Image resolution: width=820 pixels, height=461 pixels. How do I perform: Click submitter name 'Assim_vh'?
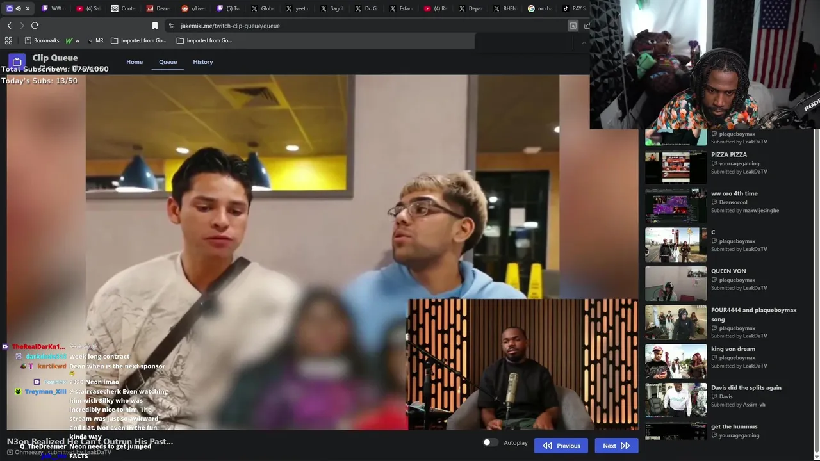pos(754,405)
